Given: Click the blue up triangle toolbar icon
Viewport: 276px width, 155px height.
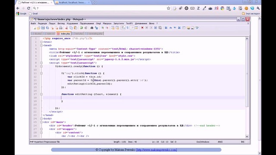Looking at the screenshot, I should point(170,28).
